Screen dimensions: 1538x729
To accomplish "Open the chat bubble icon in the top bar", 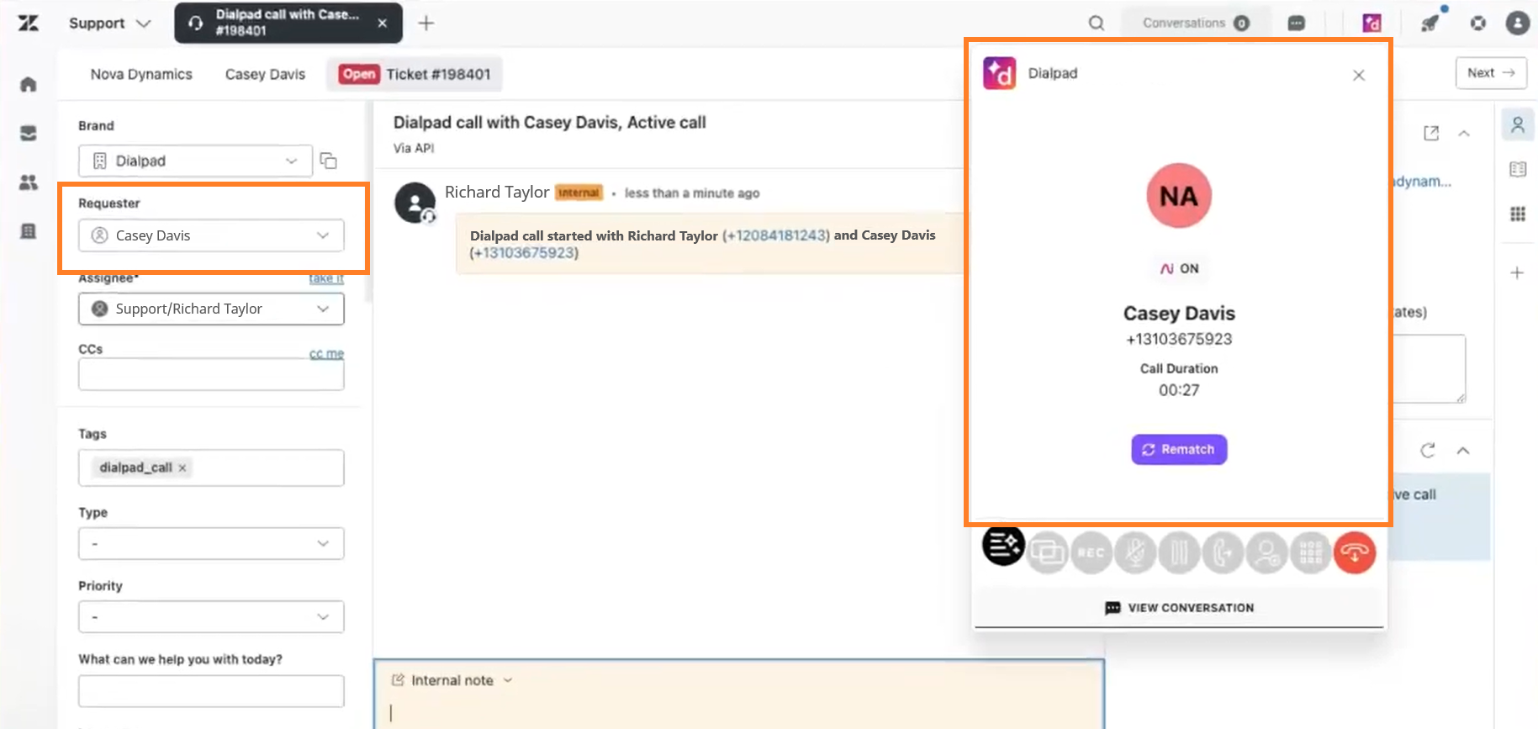I will pyautogui.click(x=1297, y=24).
